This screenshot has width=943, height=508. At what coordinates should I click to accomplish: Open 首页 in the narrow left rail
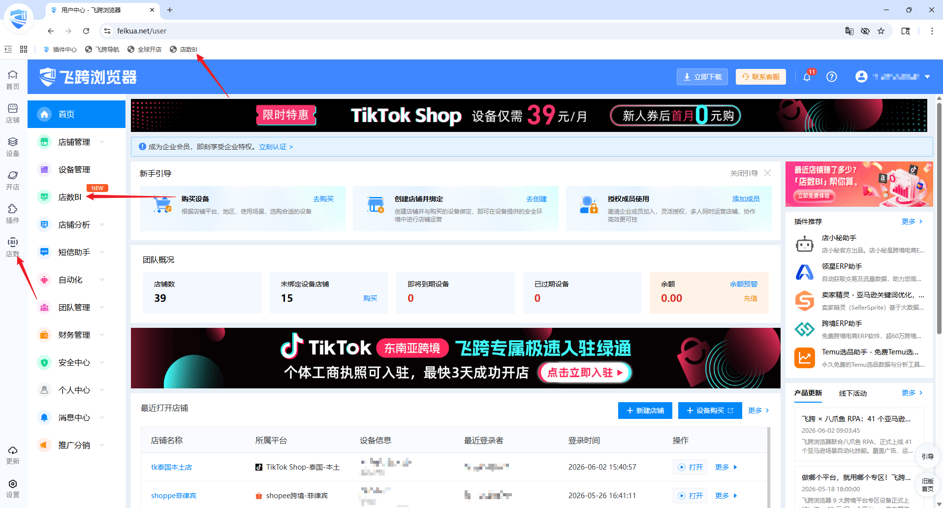pos(13,80)
